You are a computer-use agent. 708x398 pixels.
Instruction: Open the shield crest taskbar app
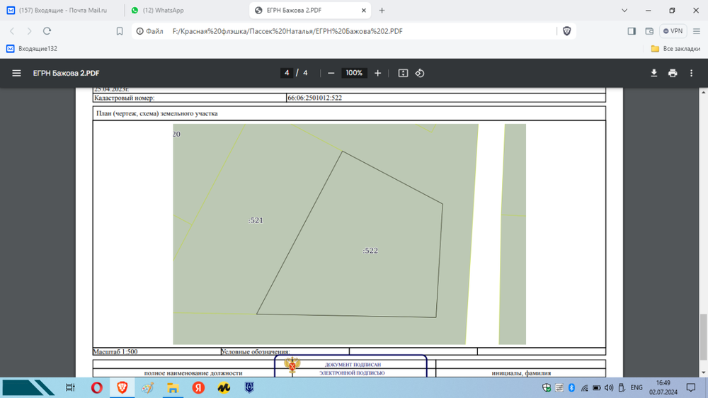(x=249, y=387)
